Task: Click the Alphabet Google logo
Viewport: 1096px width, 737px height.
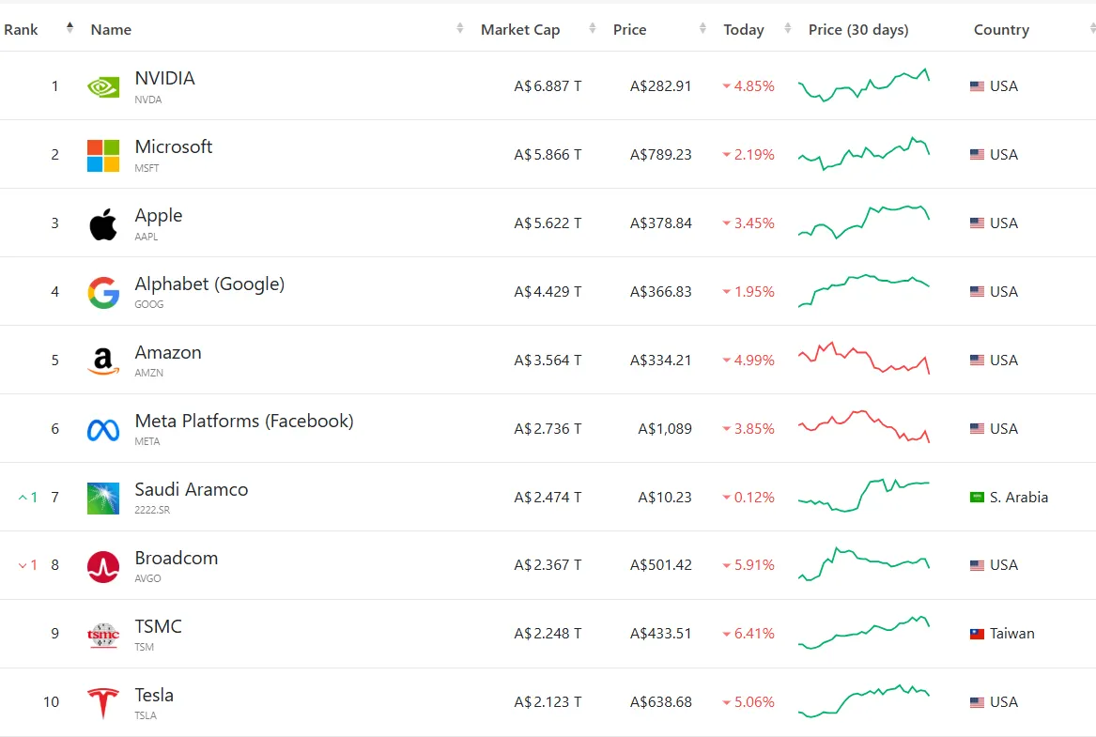Action: (x=103, y=293)
